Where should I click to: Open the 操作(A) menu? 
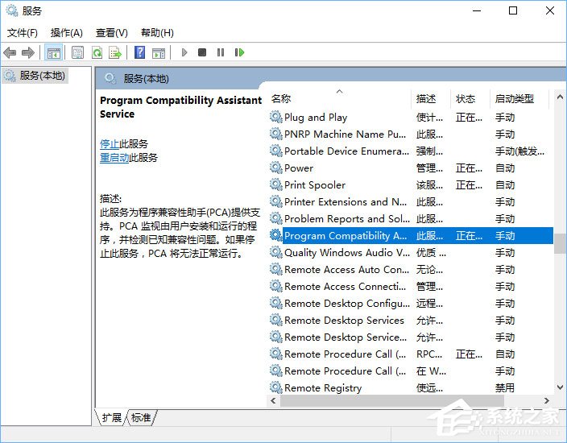[x=67, y=33]
